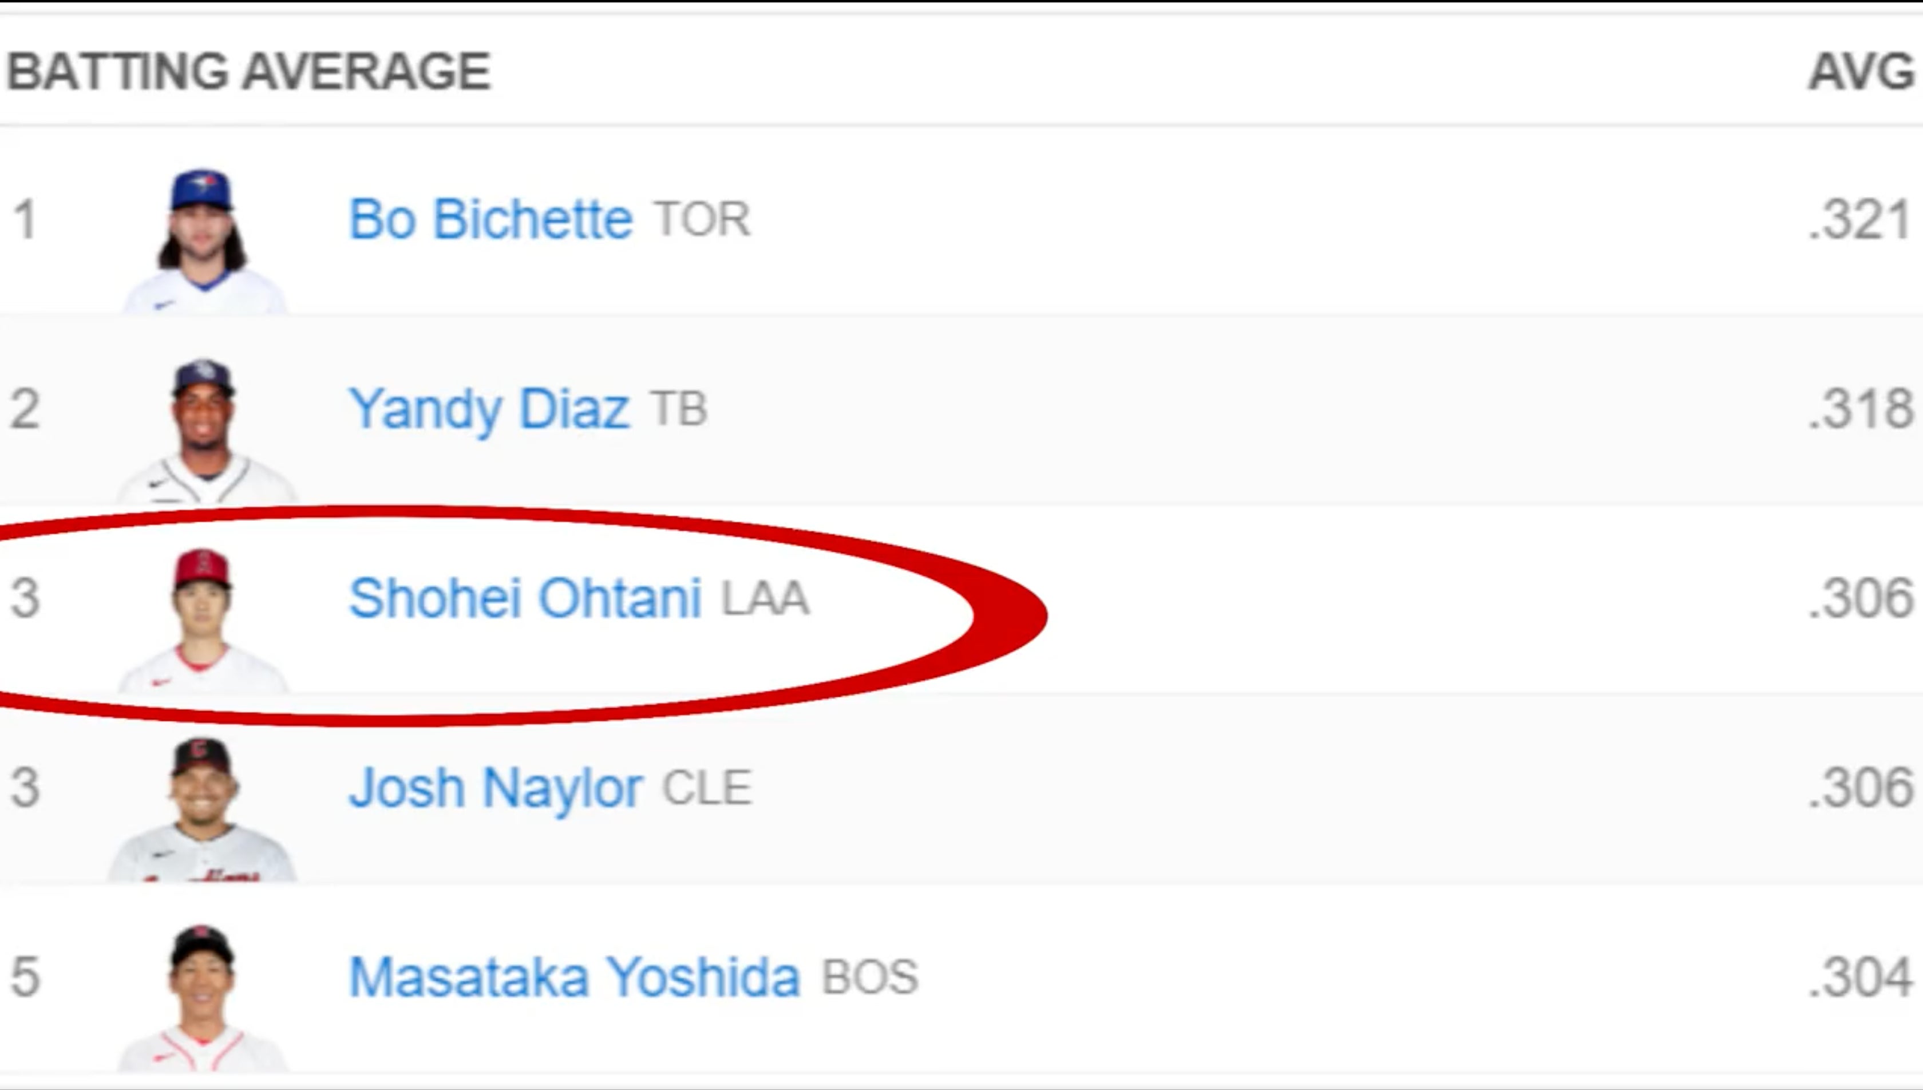1923x1090 pixels.
Task: Click the LAA team abbreviation
Action: pyautogui.click(x=765, y=599)
